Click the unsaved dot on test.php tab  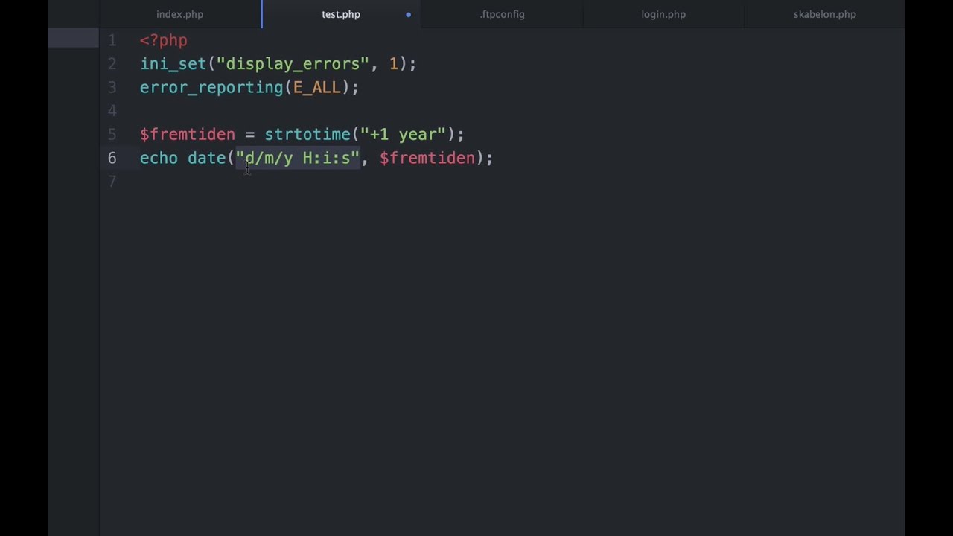408,14
